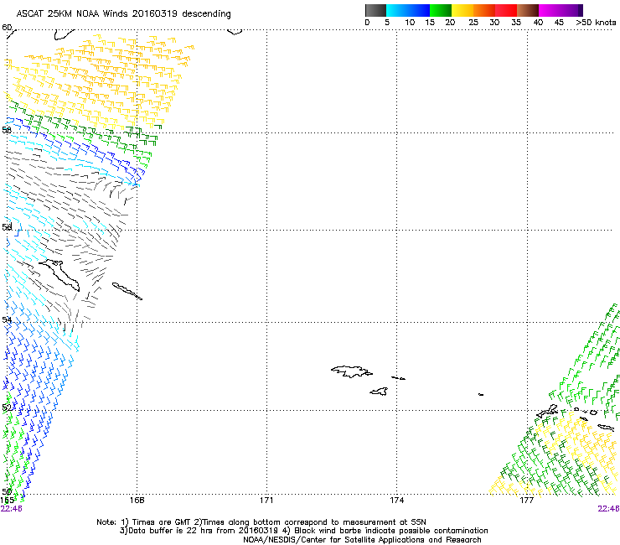Image resolution: width=620 pixels, height=545 pixels.
Task: Click the '60' latitude label
Action: (7, 28)
